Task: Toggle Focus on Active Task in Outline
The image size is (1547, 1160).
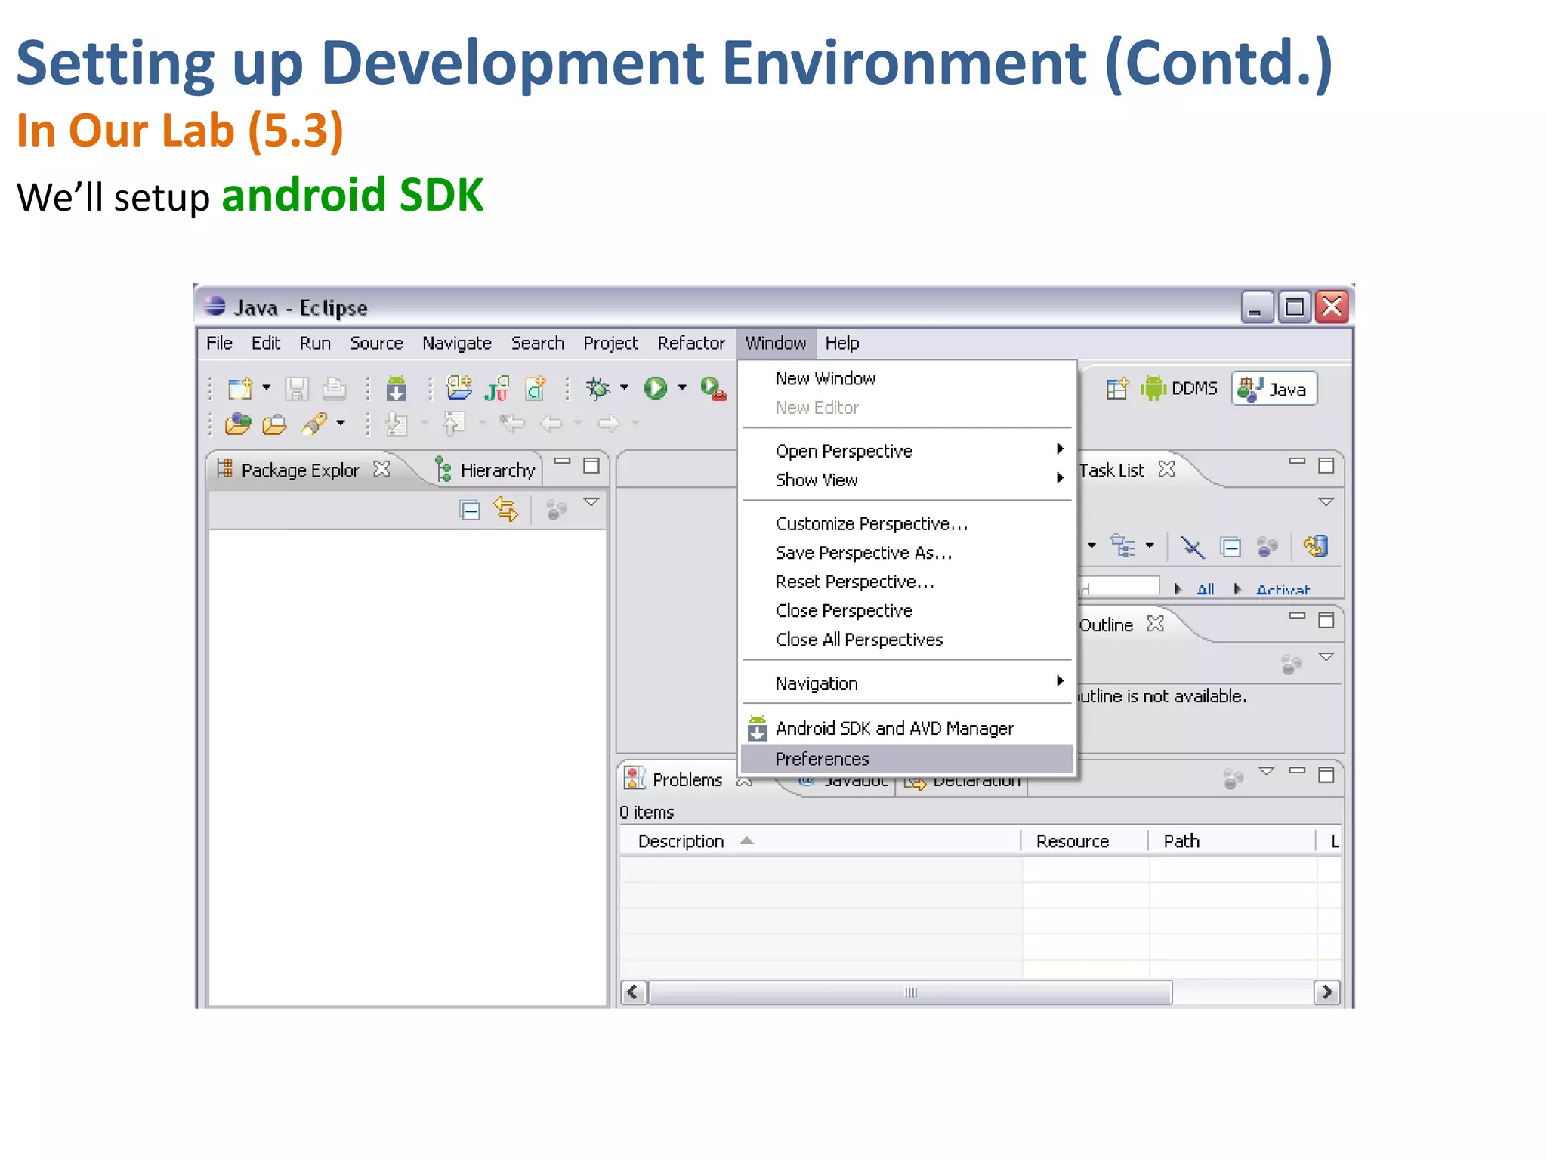Action: (1291, 665)
